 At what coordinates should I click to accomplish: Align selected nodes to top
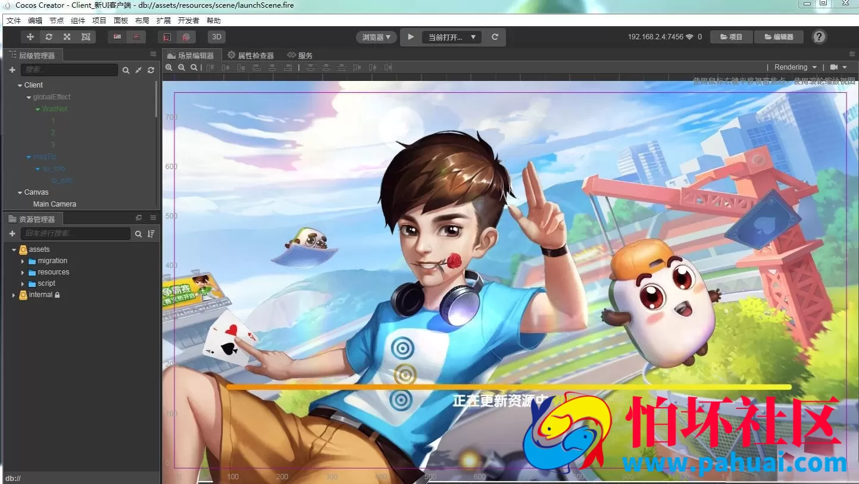point(210,68)
